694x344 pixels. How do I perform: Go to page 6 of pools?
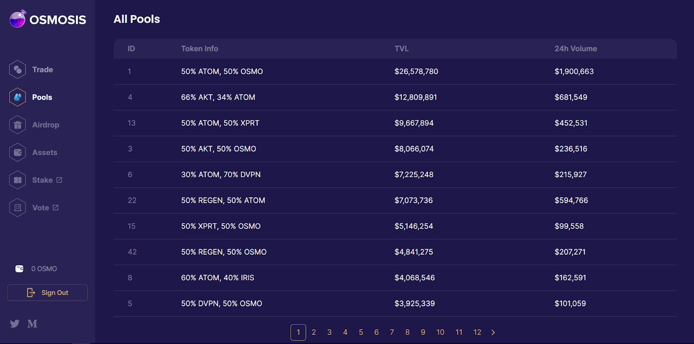(377, 332)
